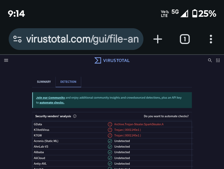Select the Antiy-AVL vendor name
Image resolution: width=224 pixels, height=169 pixels.
40,164
